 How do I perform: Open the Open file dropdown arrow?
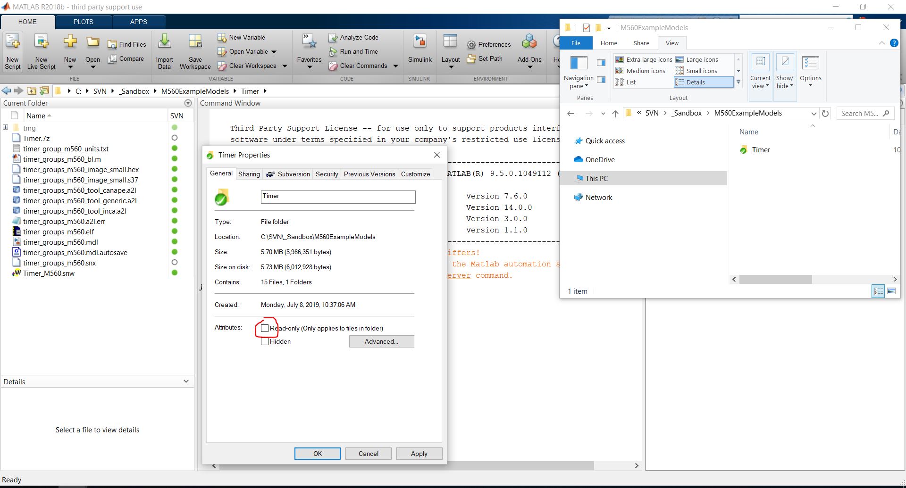[x=92, y=67]
